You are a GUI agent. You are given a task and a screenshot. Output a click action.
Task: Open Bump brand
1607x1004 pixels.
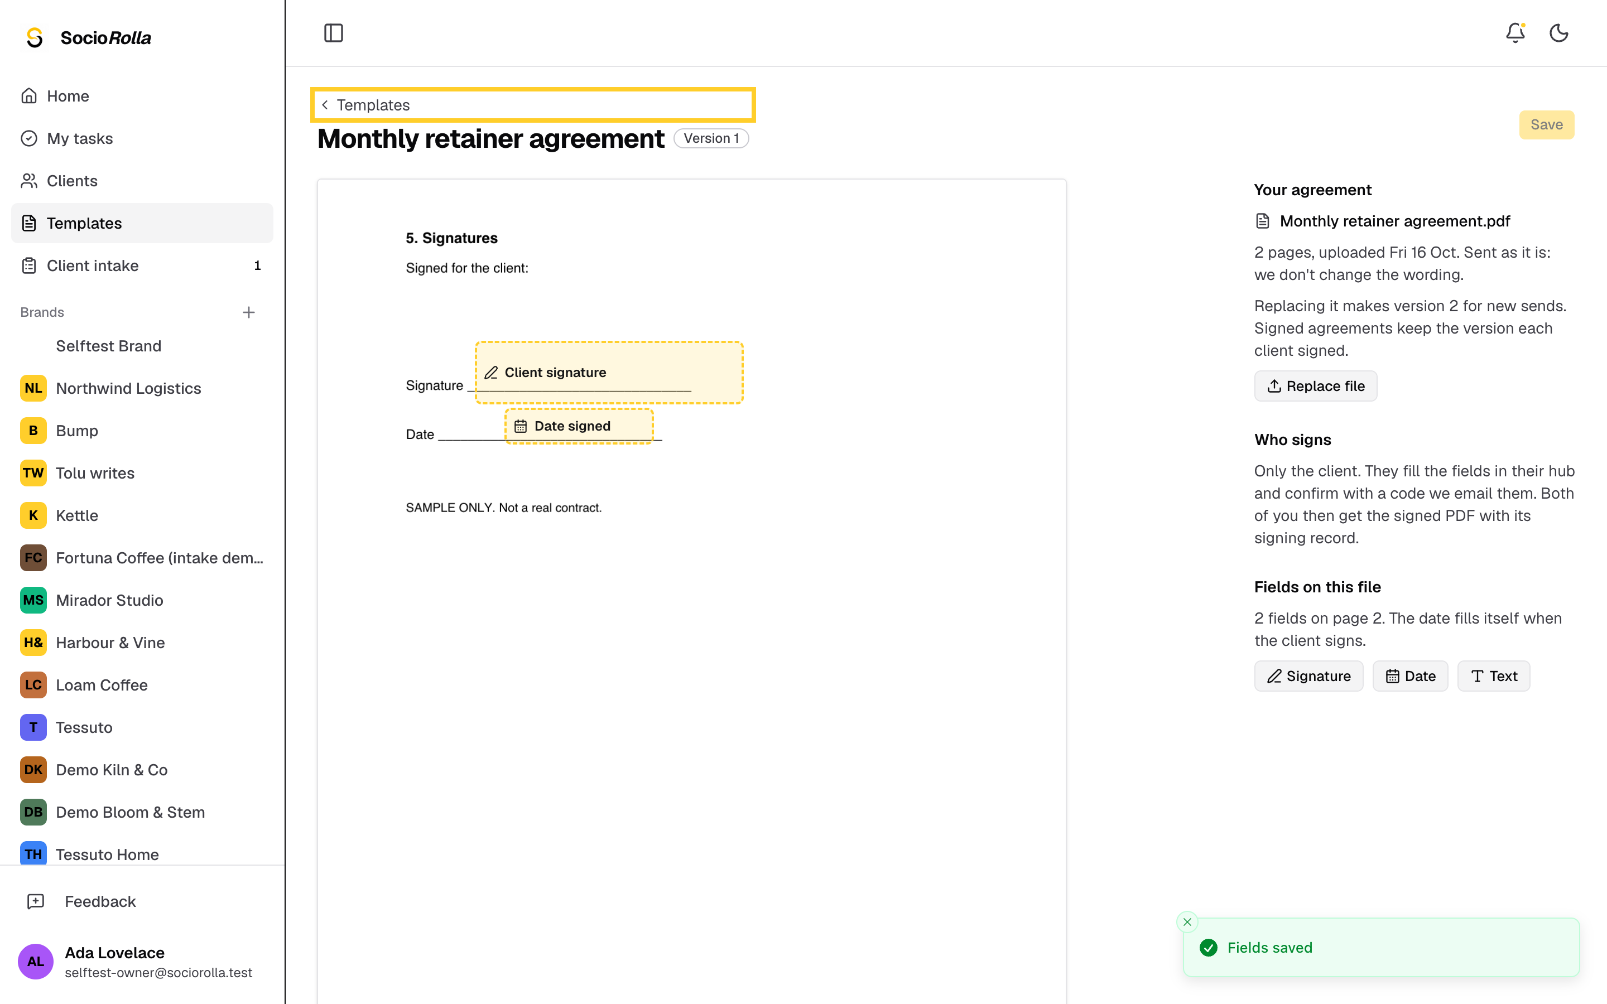click(142, 431)
